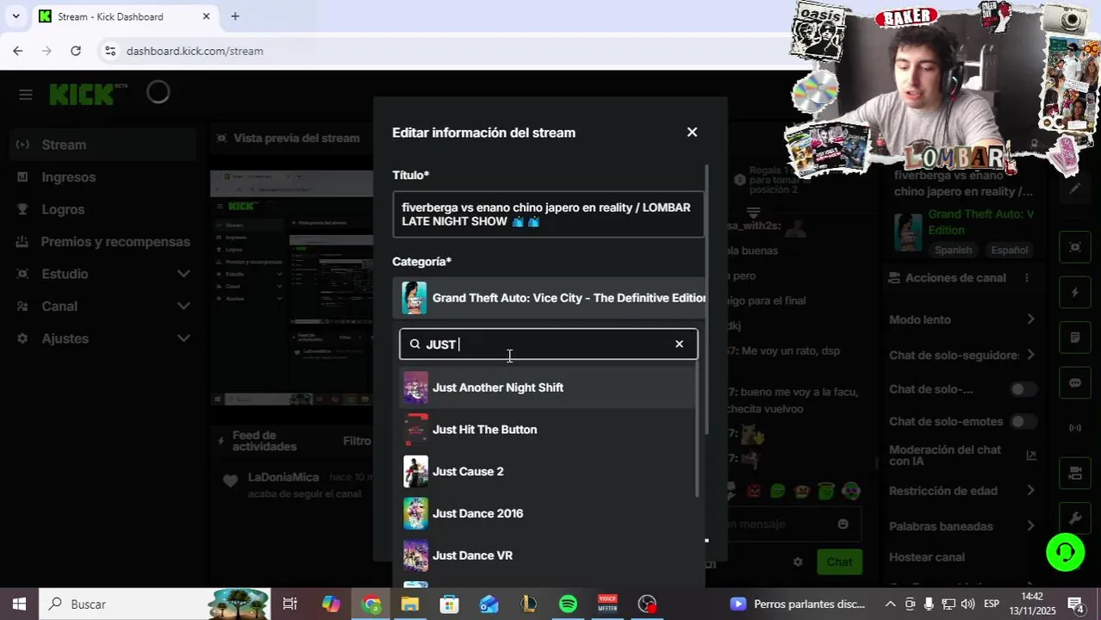Screen dimensions: 1101x620
Task: Click Just Cause 2 cover thumbnail
Action: 415,472
